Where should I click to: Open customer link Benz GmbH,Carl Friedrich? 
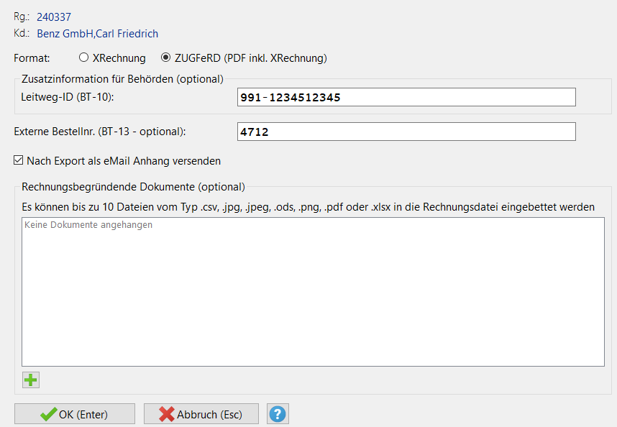[97, 34]
